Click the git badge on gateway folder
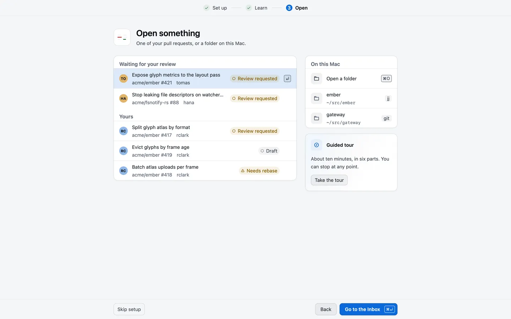Screen dimensions: 511x319 [x=386, y=118]
